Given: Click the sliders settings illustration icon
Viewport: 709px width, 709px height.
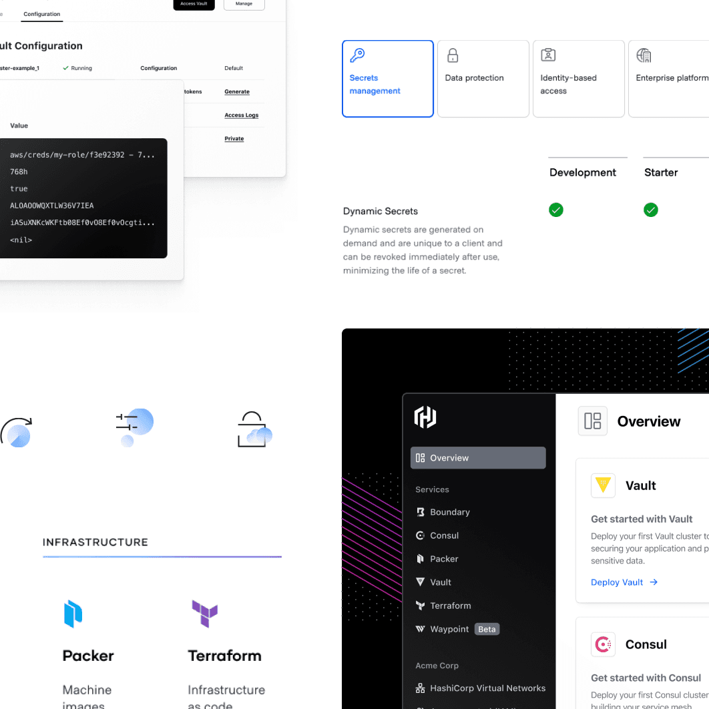Looking at the screenshot, I should (134, 427).
